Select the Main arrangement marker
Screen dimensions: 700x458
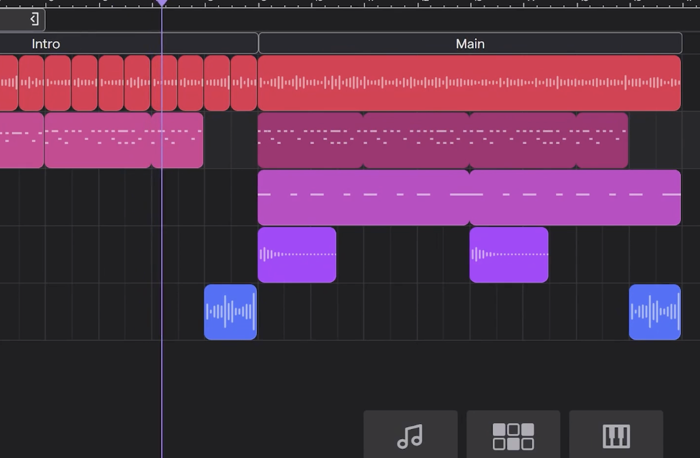click(x=470, y=44)
